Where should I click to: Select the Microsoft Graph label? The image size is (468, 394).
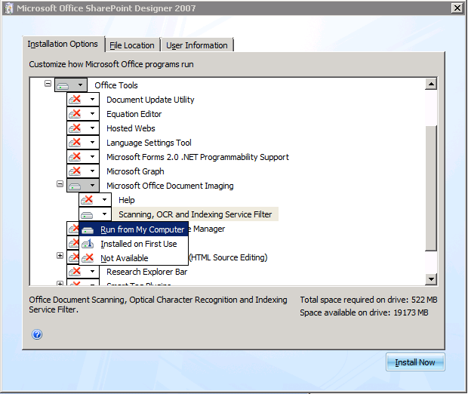[x=135, y=171]
